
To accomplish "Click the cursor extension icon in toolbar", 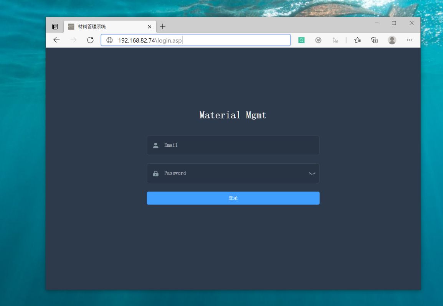I will coord(336,40).
